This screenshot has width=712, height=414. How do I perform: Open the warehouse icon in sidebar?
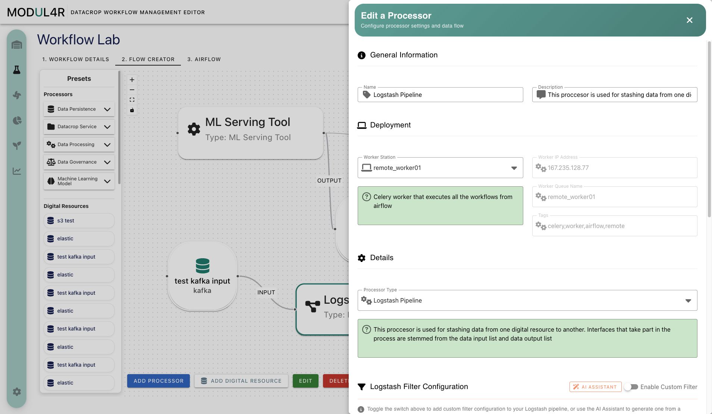point(17,45)
